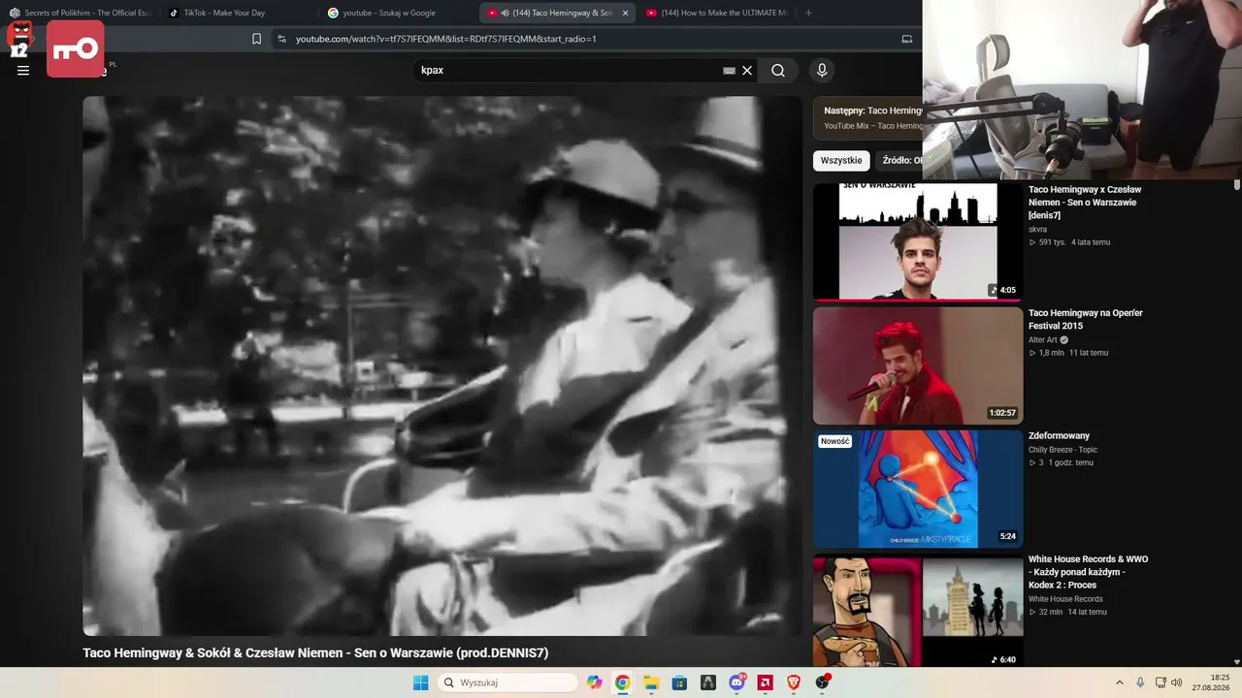The image size is (1242, 698).
Task: Open Google Chrome from the taskbar
Action: click(622, 682)
